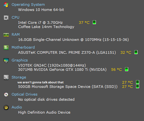Click the Motherboard circuit board icon

click(6, 48)
